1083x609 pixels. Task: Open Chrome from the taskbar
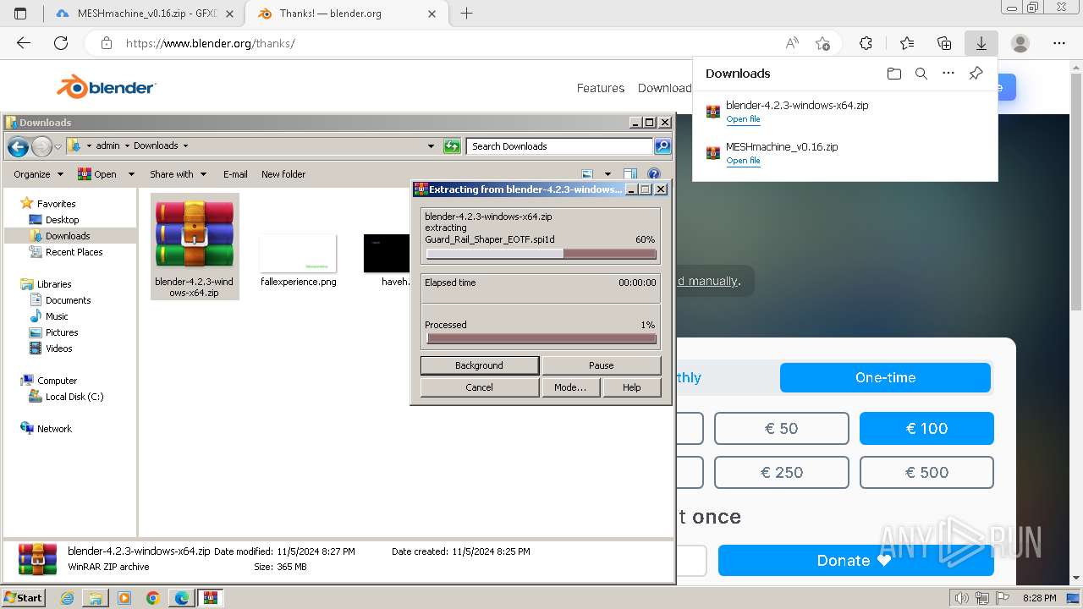point(153,598)
